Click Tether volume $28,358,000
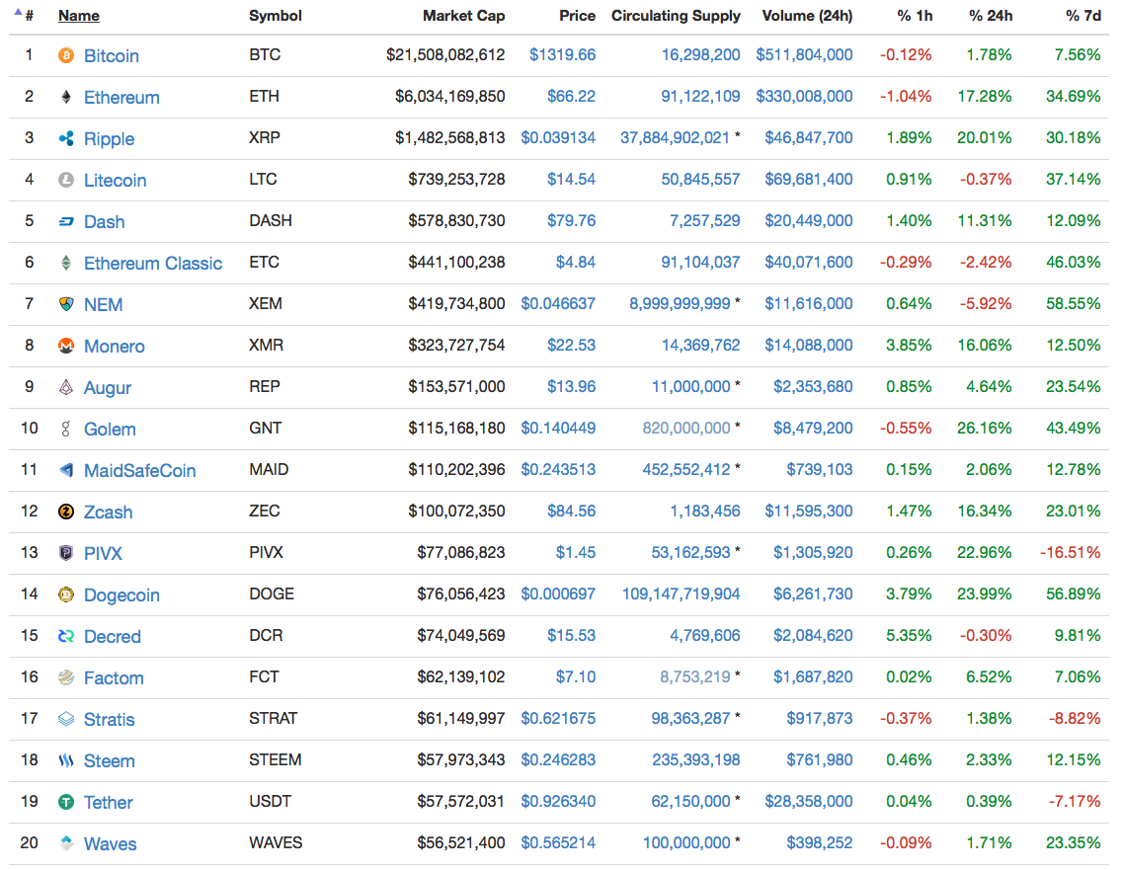Image resolution: width=1121 pixels, height=870 pixels. (x=809, y=802)
